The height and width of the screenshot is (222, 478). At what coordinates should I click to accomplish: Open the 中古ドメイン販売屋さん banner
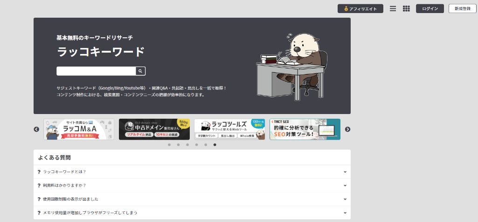(x=154, y=129)
